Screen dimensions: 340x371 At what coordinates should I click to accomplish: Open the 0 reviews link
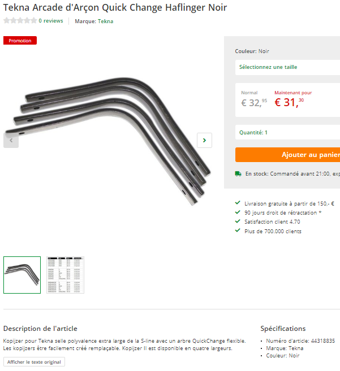point(51,21)
